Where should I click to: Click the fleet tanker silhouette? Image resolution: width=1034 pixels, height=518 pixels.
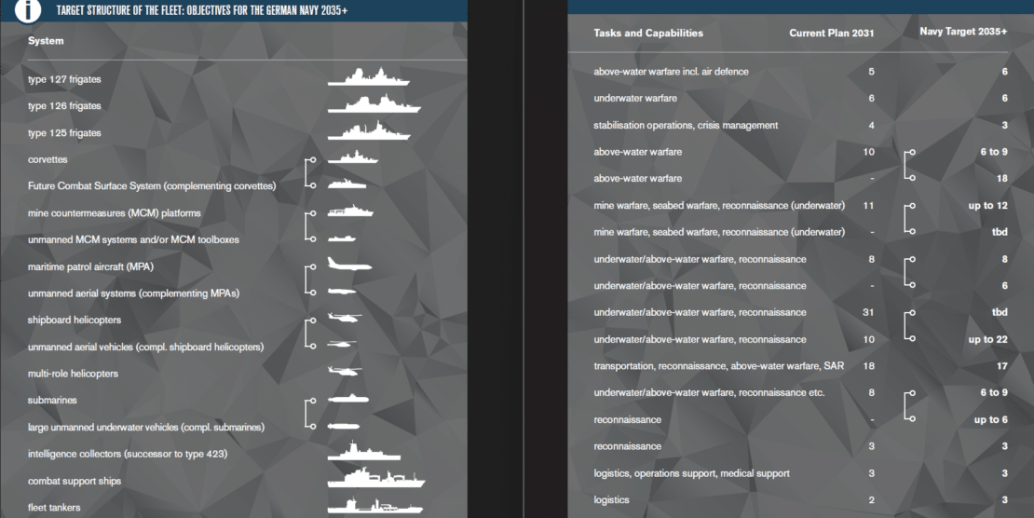click(x=374, y=506)
